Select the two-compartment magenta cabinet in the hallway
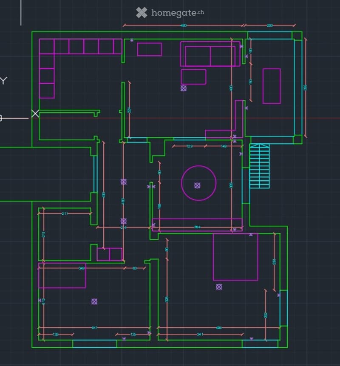The width and height of the screenshot is (340, 366). (x=110, y=255)
